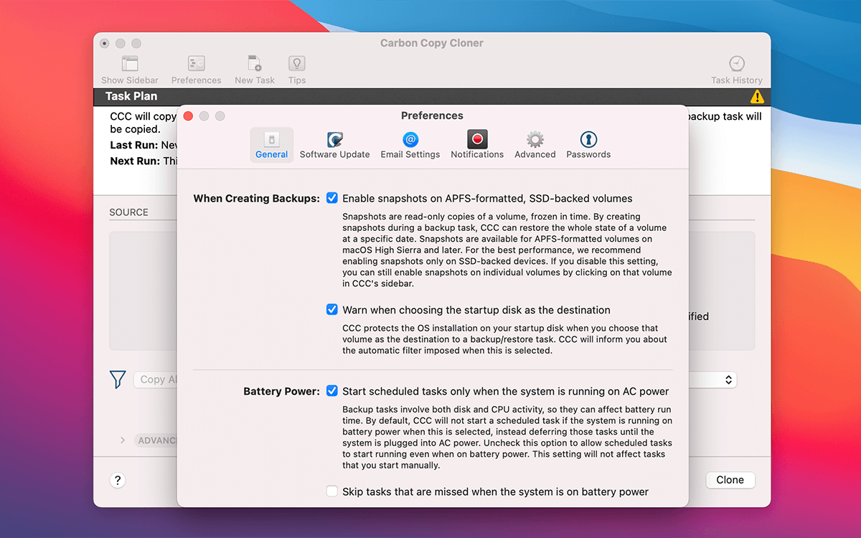
Task: Expand the Advanced disclosure chevron in main window
Action: pos(123,440)
